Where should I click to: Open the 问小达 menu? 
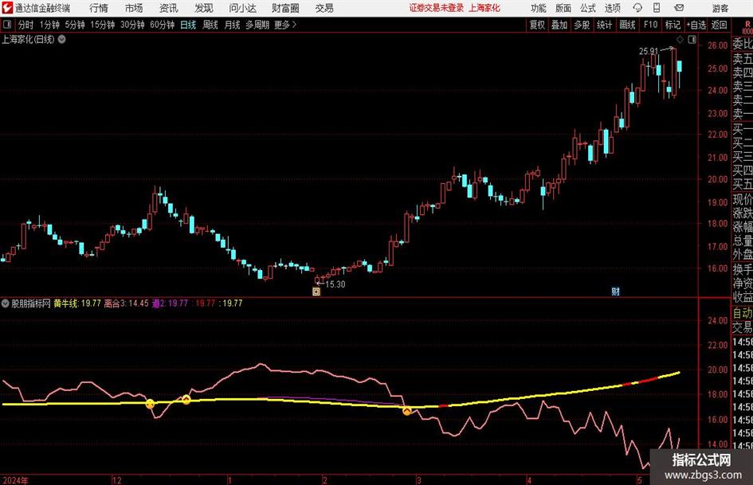[242, 8]
